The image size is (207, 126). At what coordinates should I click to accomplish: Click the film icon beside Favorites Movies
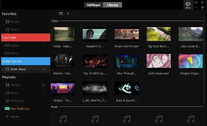[x=7, y=22]
